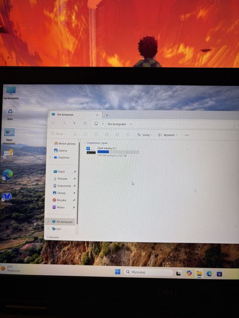Refresh the Ten komputer view
239x318 pixels.
pos(85,123)
